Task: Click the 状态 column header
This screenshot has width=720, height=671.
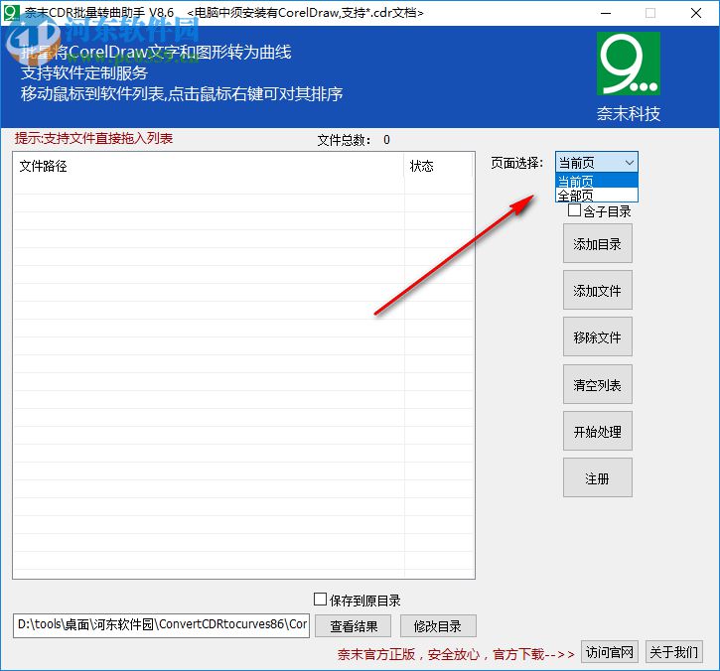Action: [x=439, y=166]
